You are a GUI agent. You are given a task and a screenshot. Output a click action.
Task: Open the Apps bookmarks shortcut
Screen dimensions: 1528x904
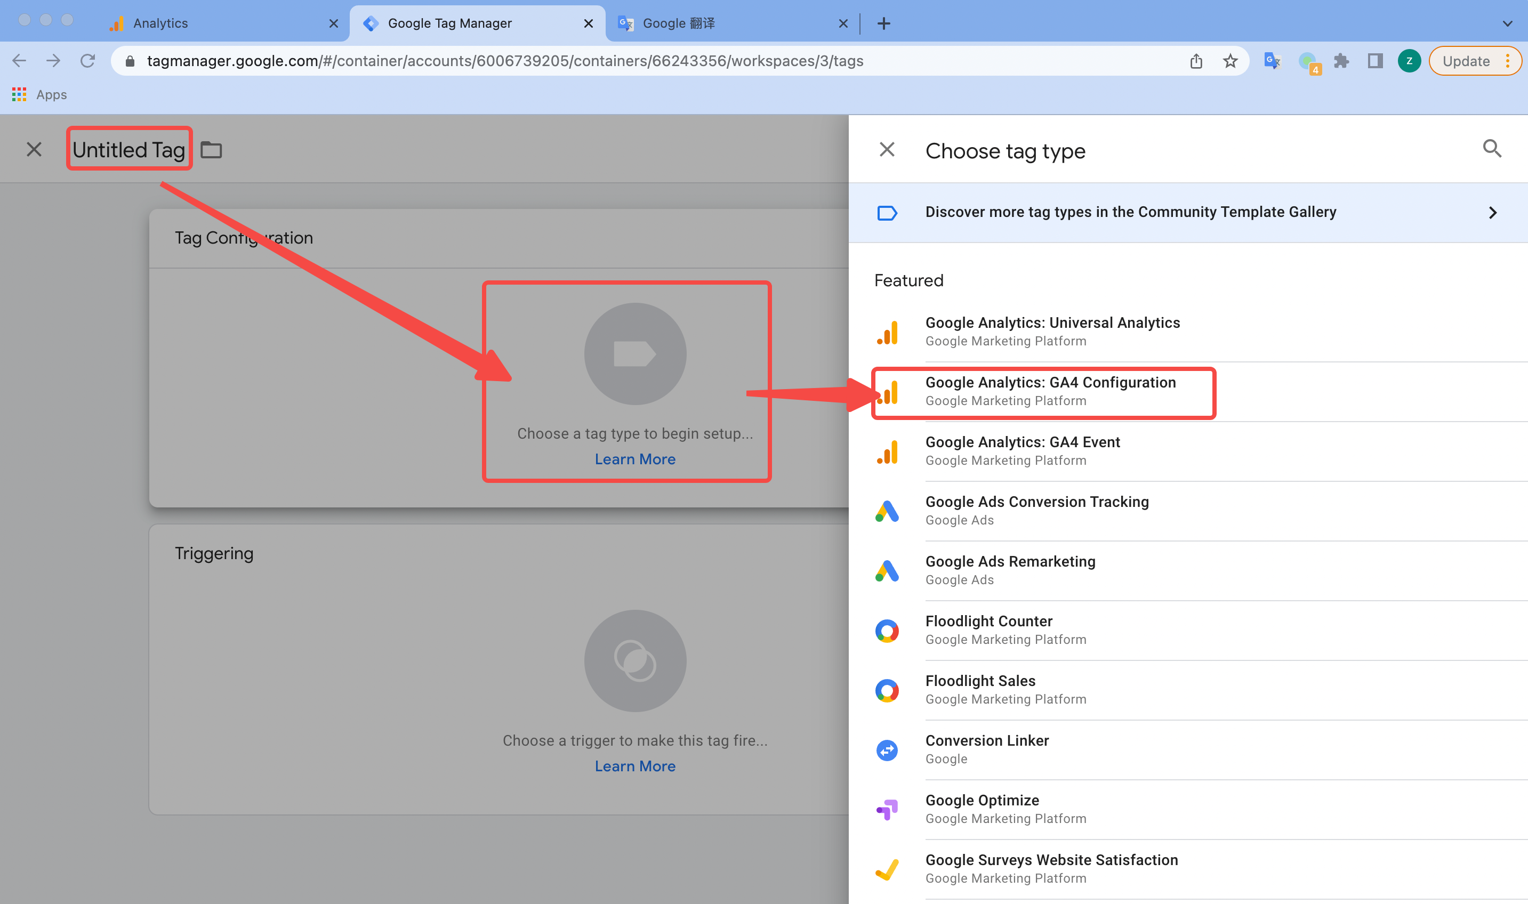39,94
